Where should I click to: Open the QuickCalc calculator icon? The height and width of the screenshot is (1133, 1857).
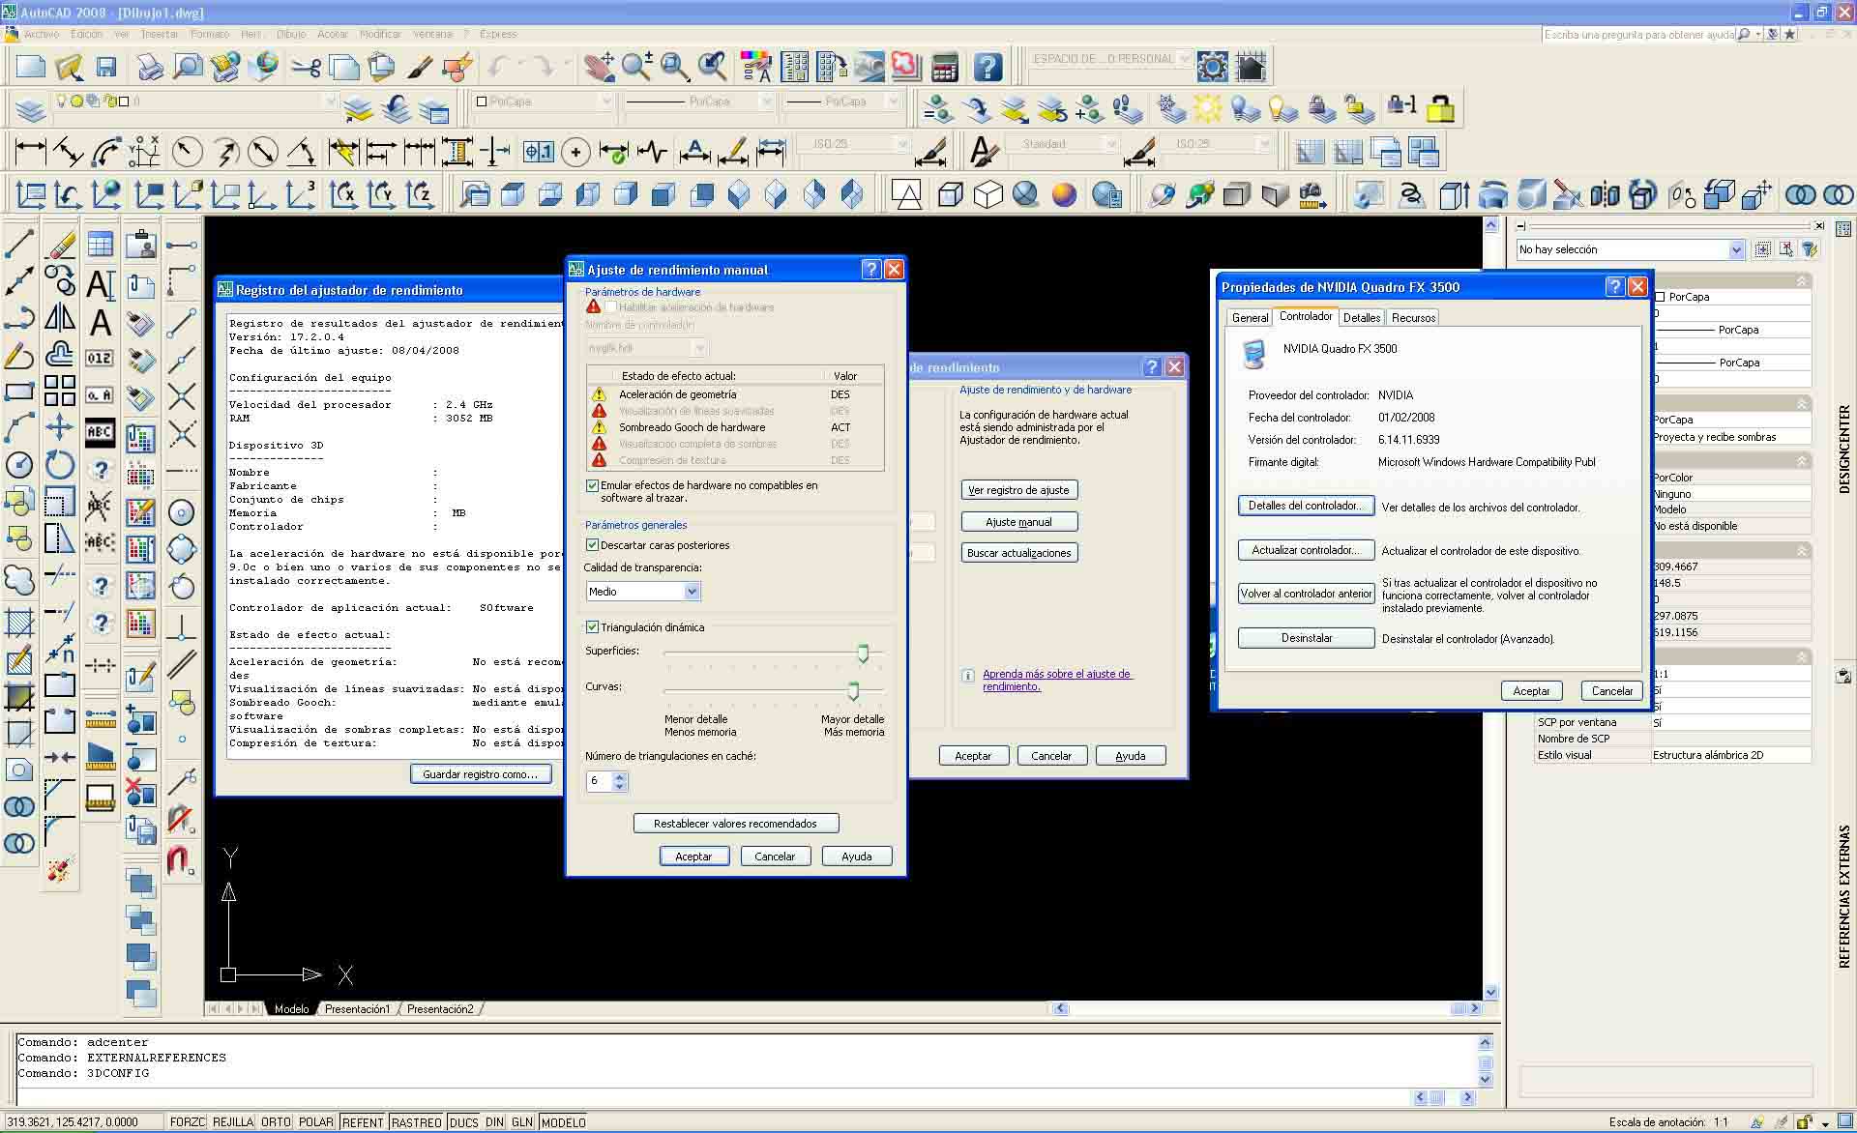944,67
